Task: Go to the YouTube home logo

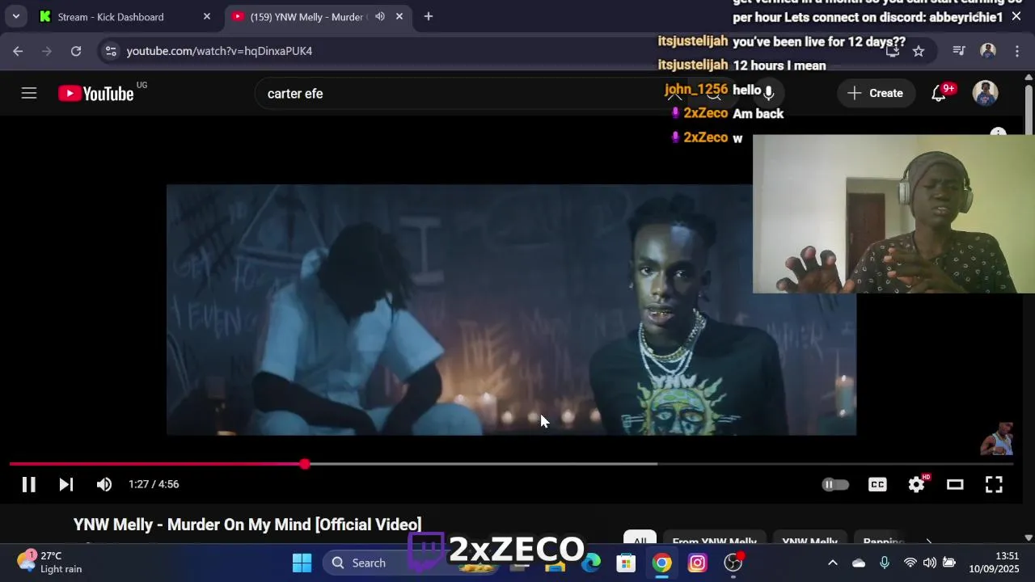Action: point(96,93)
